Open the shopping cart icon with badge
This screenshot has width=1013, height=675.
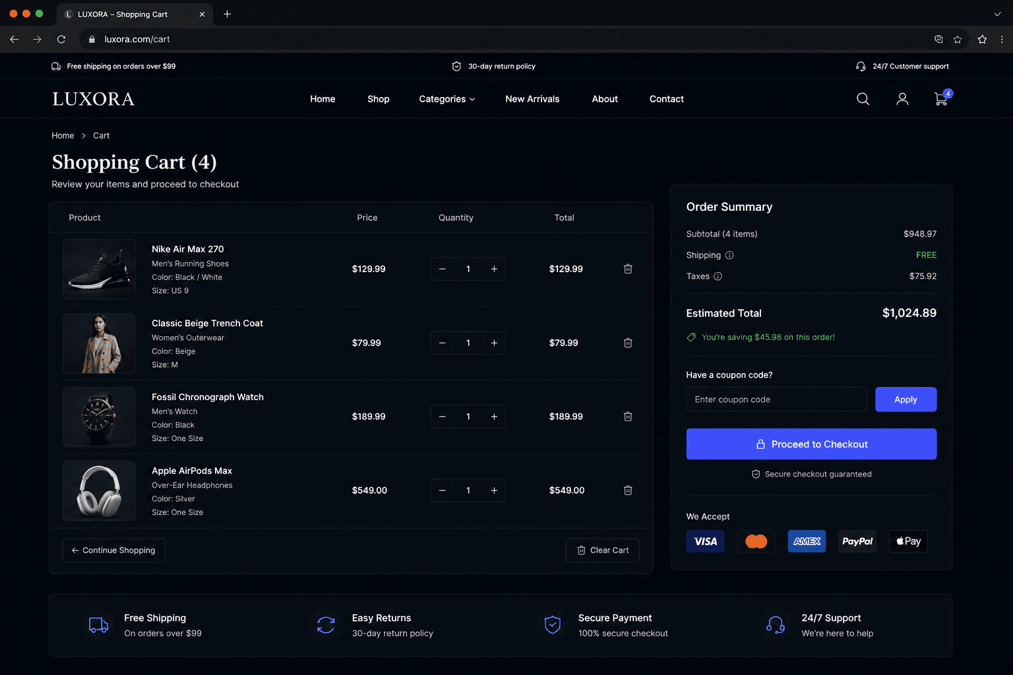(942, 98)
